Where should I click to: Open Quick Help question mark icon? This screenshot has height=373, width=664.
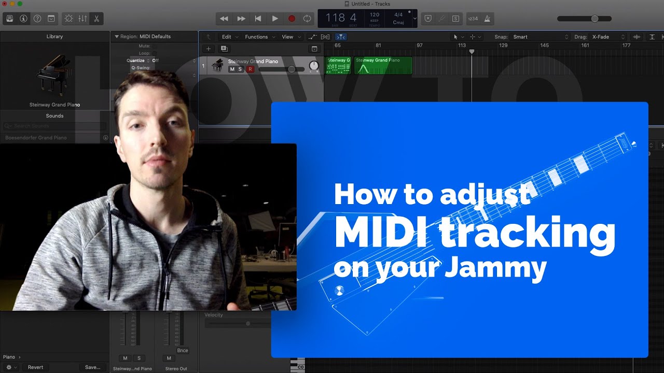[37, 18]
